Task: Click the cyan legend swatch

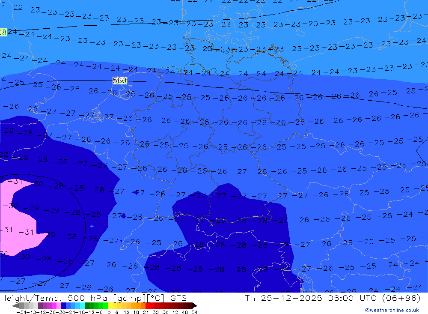Action: pos(82,305)
